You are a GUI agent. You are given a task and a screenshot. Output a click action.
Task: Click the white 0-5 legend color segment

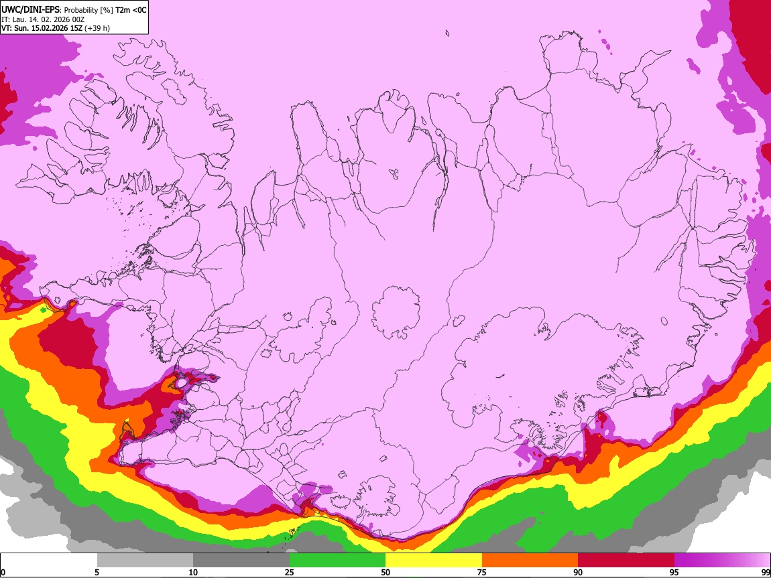[x=49, y=561]
